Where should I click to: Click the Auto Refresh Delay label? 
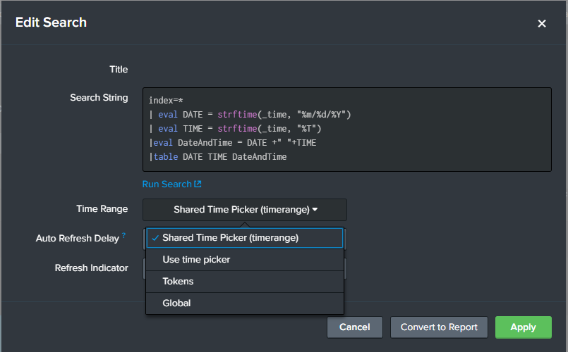click(78, 239)
